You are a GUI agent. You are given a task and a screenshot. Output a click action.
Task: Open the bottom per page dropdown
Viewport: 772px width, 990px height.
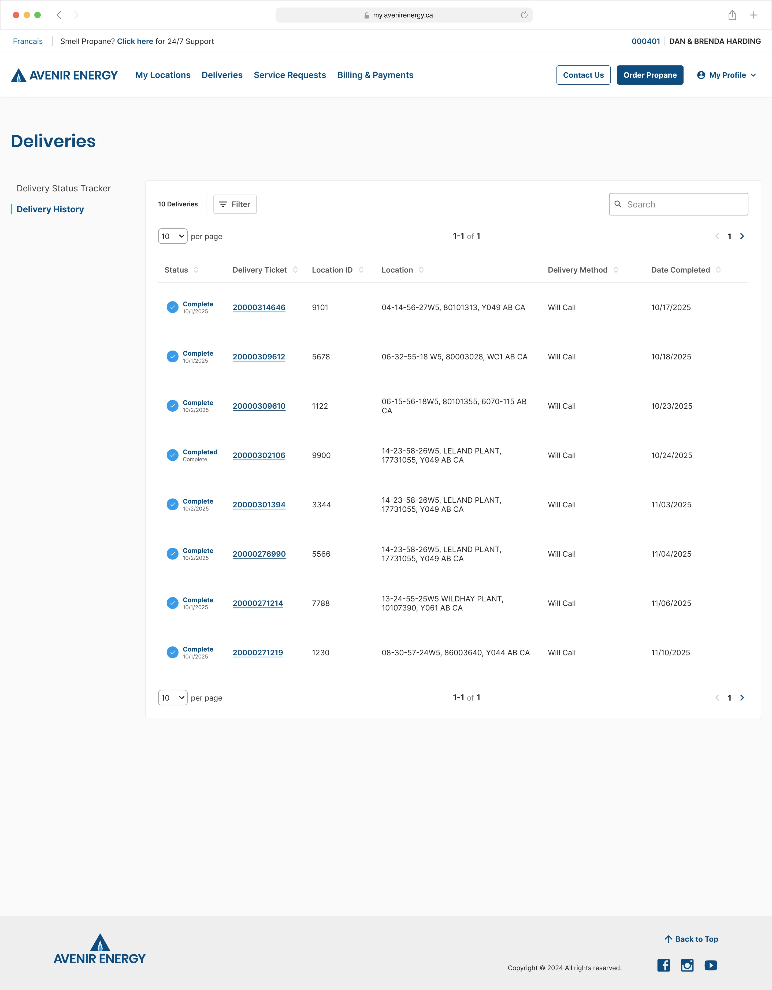(173, 698)
